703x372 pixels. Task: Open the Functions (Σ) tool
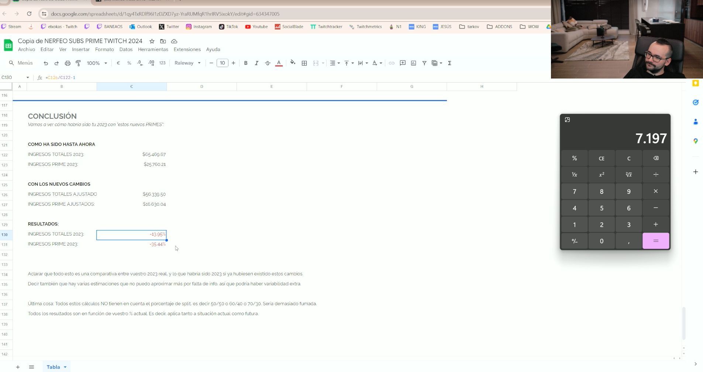click(449, 63)
